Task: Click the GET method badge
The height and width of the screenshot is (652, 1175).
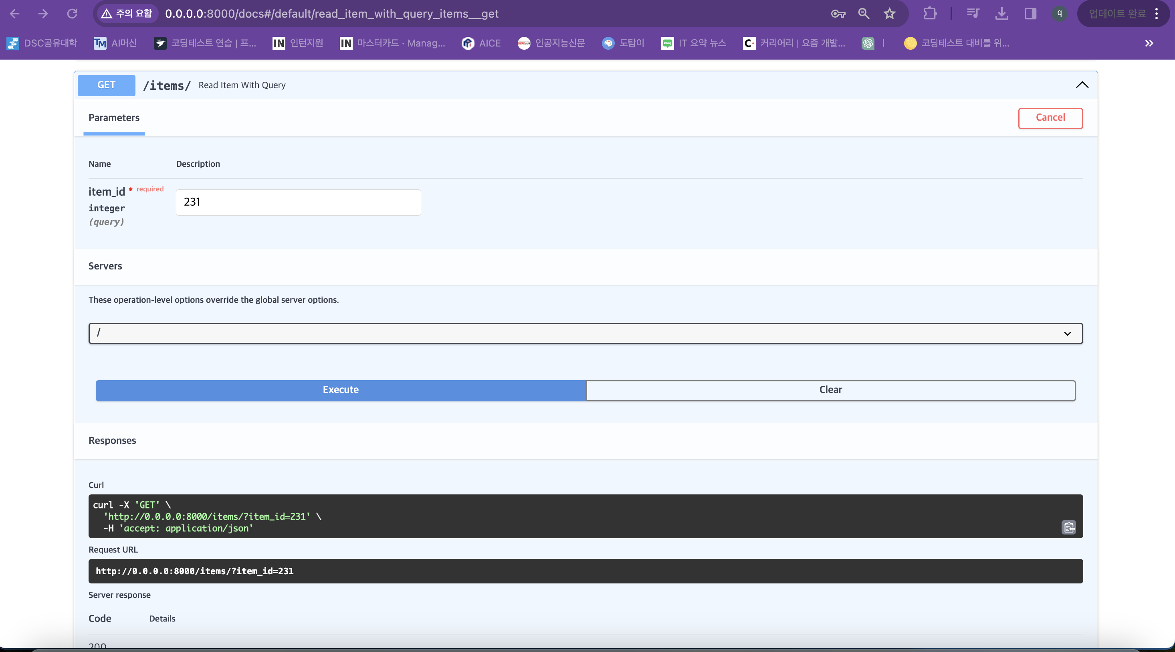Action: click(x=106, y=85)
